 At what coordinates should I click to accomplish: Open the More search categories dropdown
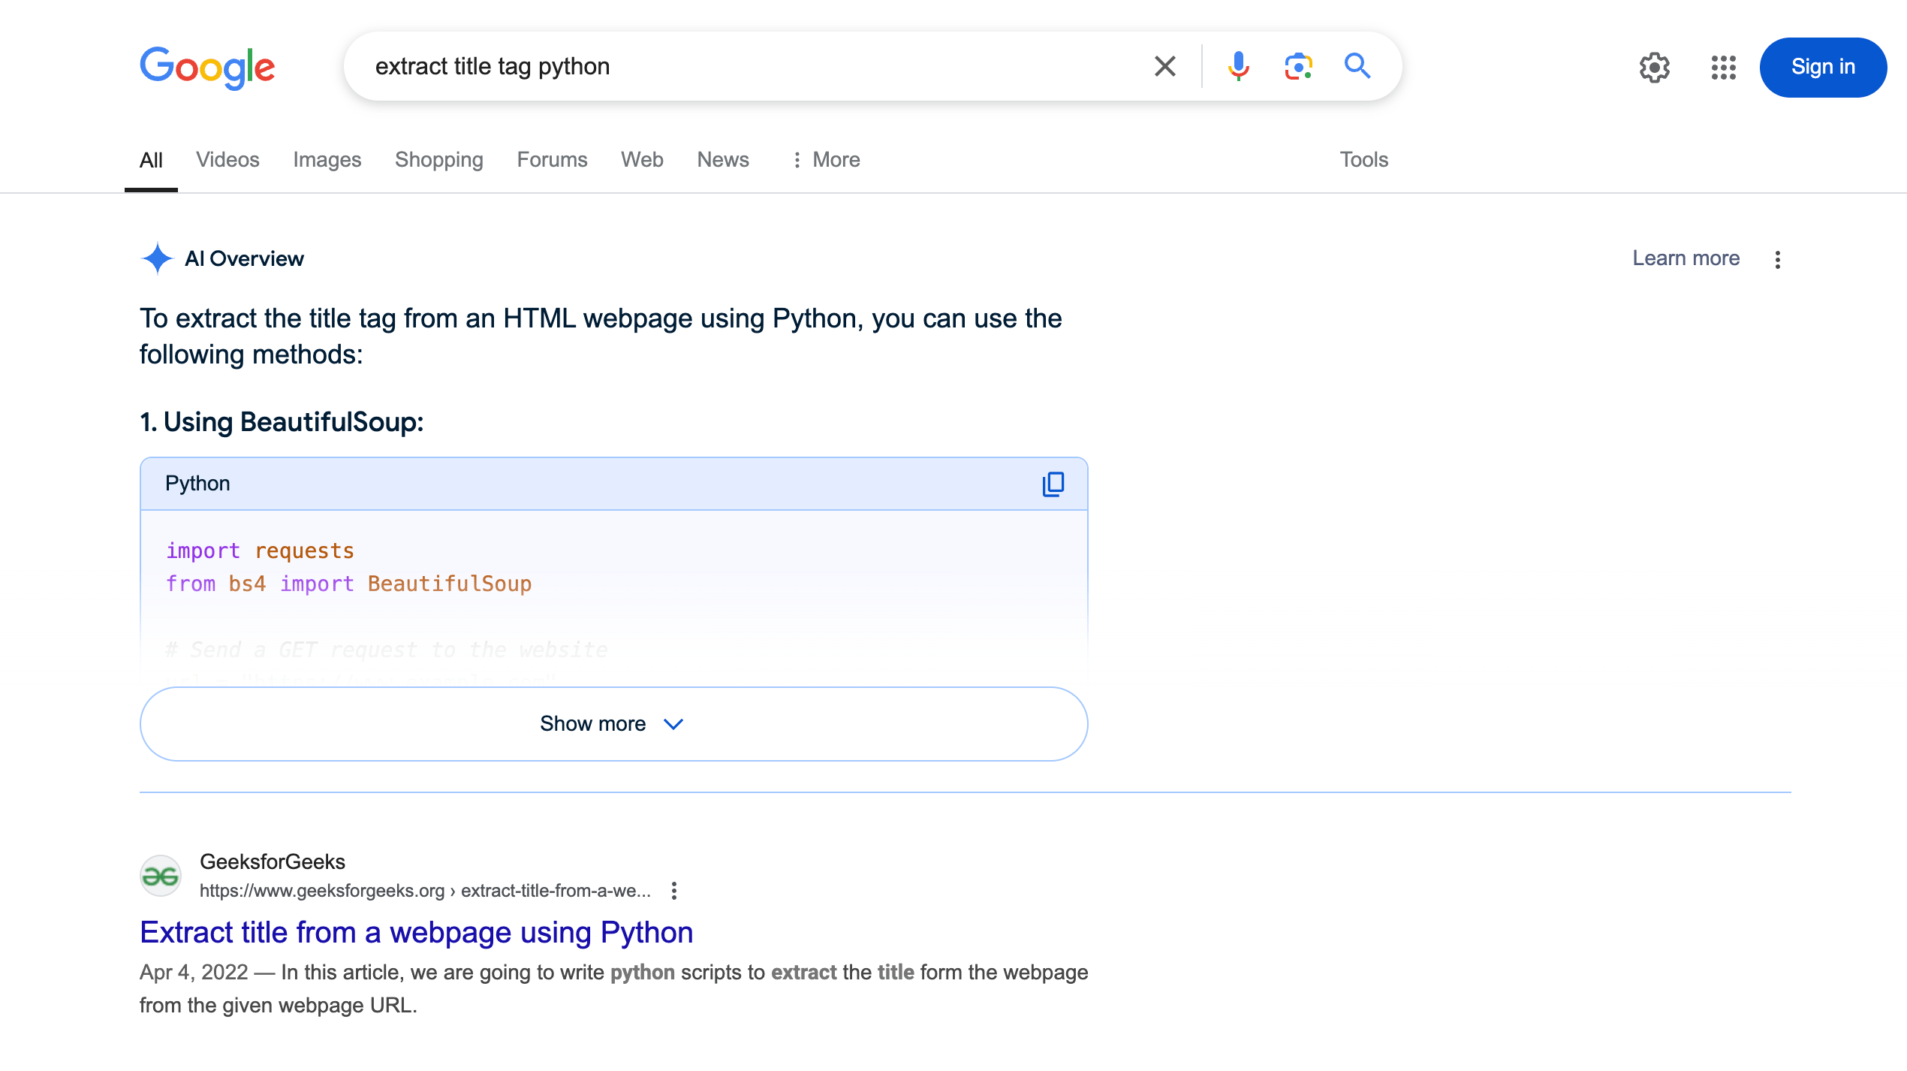[x=825, y=159]
